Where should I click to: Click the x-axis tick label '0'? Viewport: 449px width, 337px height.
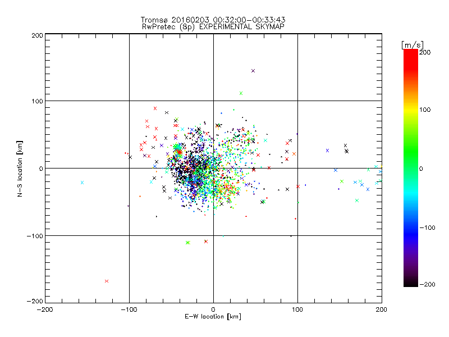point(213,310)
